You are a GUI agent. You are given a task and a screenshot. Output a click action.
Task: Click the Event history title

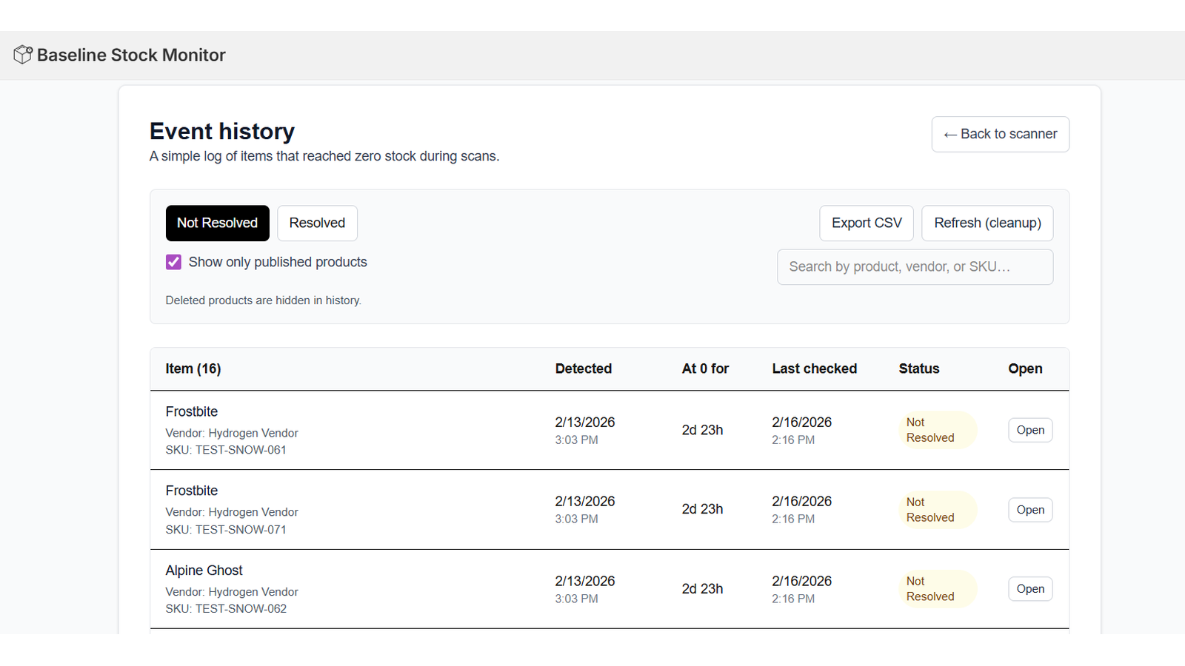tap(221, 131)
